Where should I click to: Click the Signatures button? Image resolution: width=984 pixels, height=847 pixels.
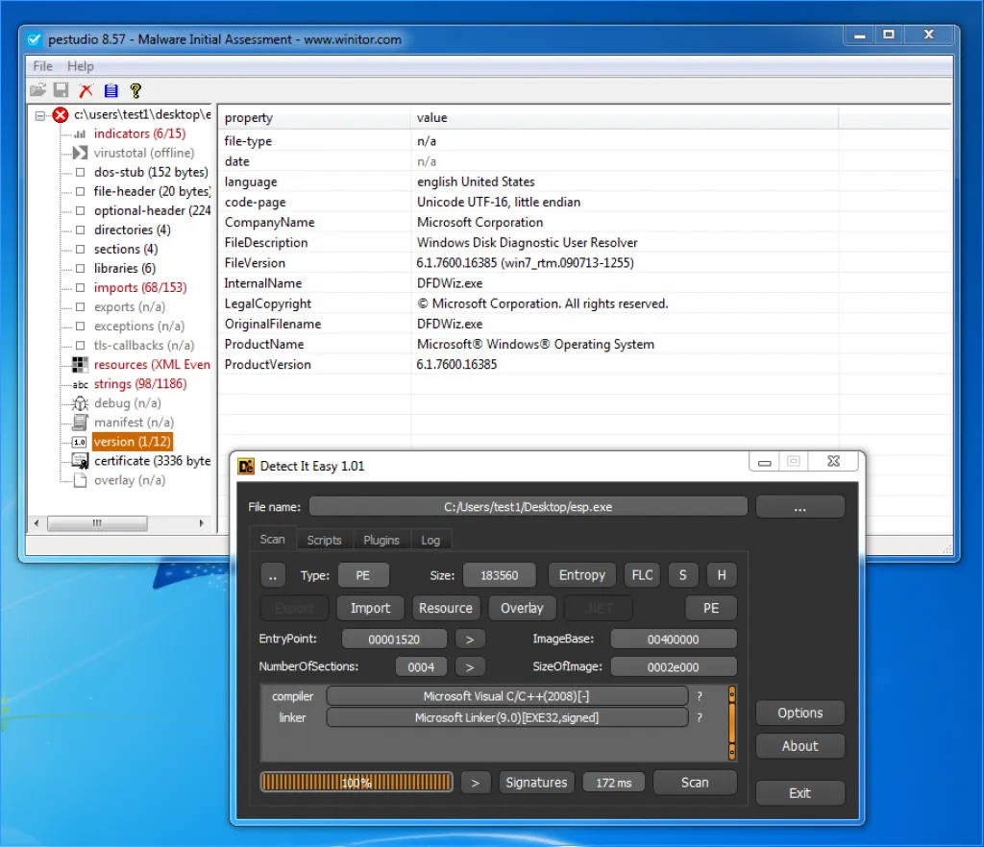pyautogui.click(x=536, y=783)
